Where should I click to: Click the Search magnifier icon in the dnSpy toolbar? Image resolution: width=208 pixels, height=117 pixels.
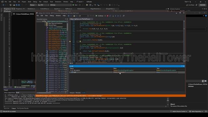click(x=123, y=16)
